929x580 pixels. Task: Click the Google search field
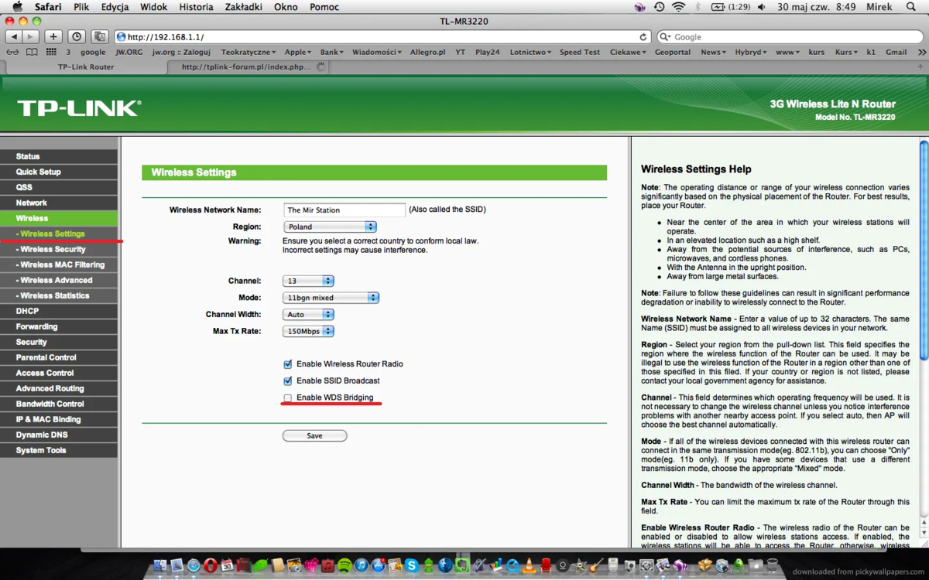pyautogui.click(x=790, y=36)
